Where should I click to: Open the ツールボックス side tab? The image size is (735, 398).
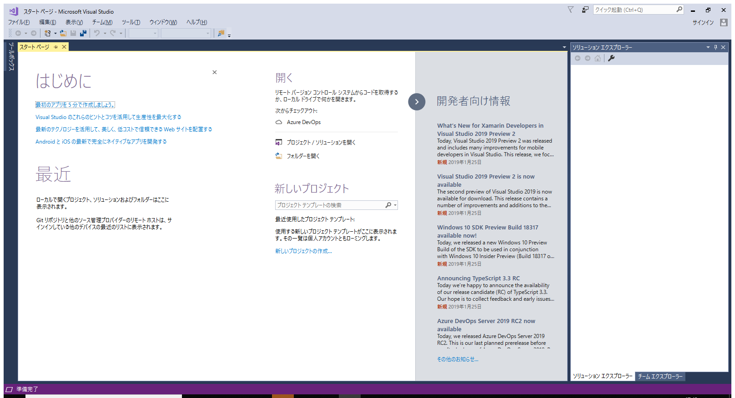click(11, 56)
